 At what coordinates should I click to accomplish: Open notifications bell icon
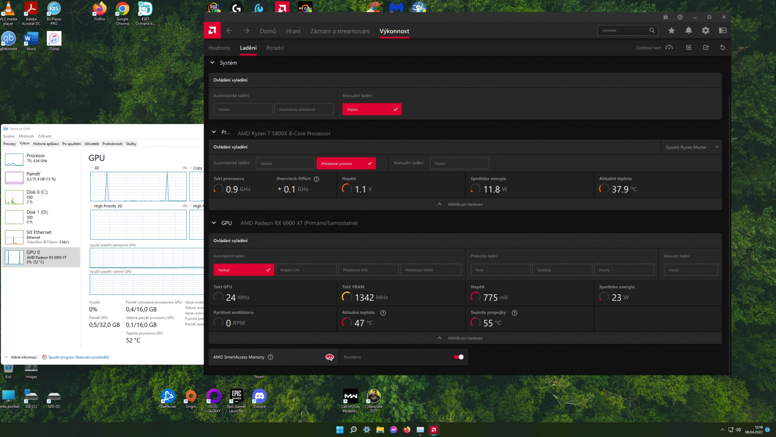click(688, 31)
